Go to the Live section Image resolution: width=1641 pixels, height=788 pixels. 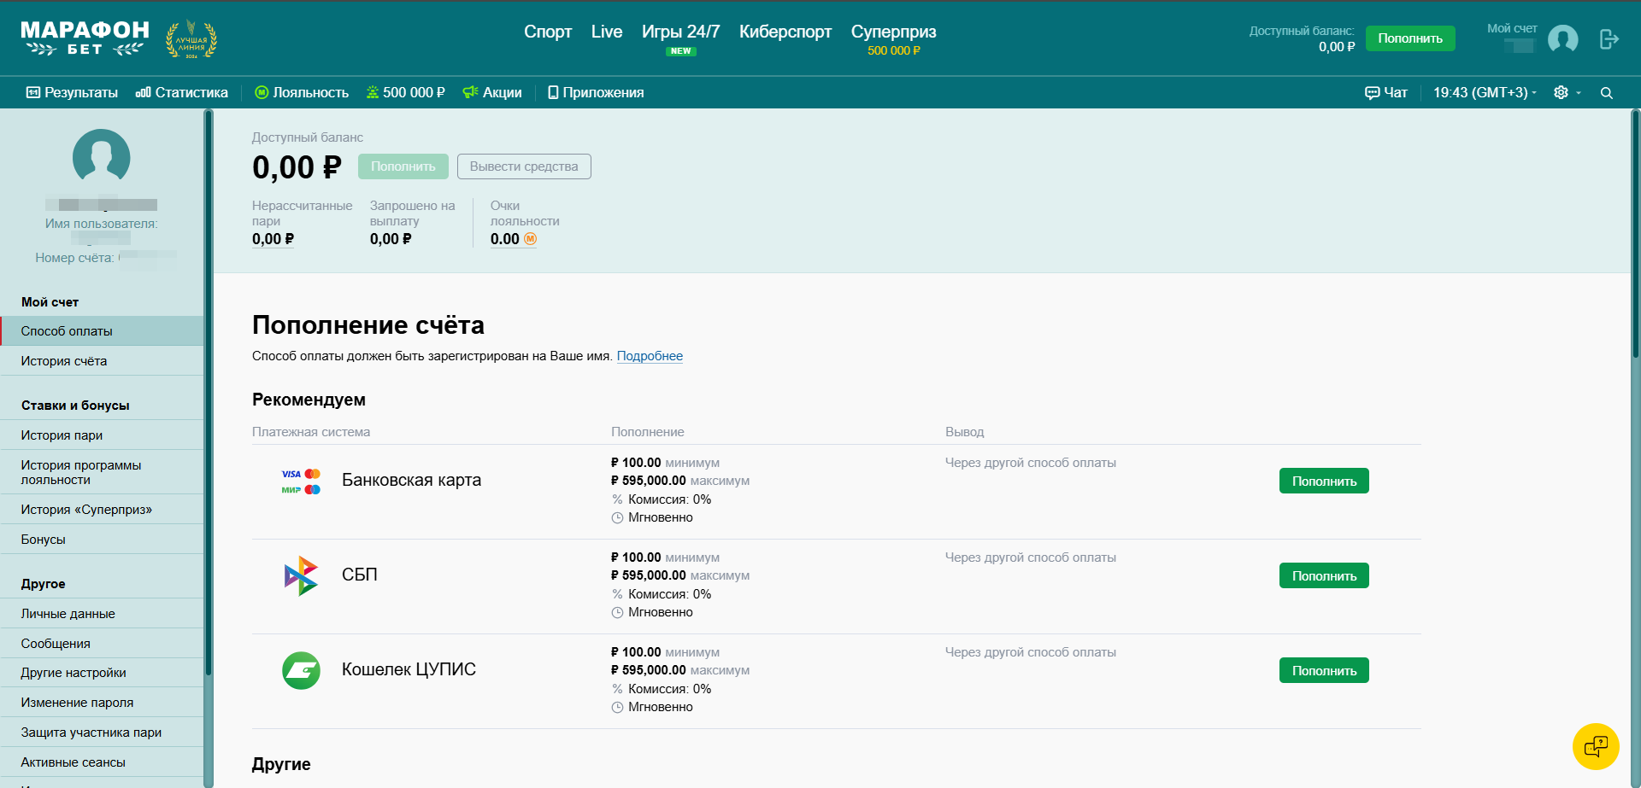[606, 32]
